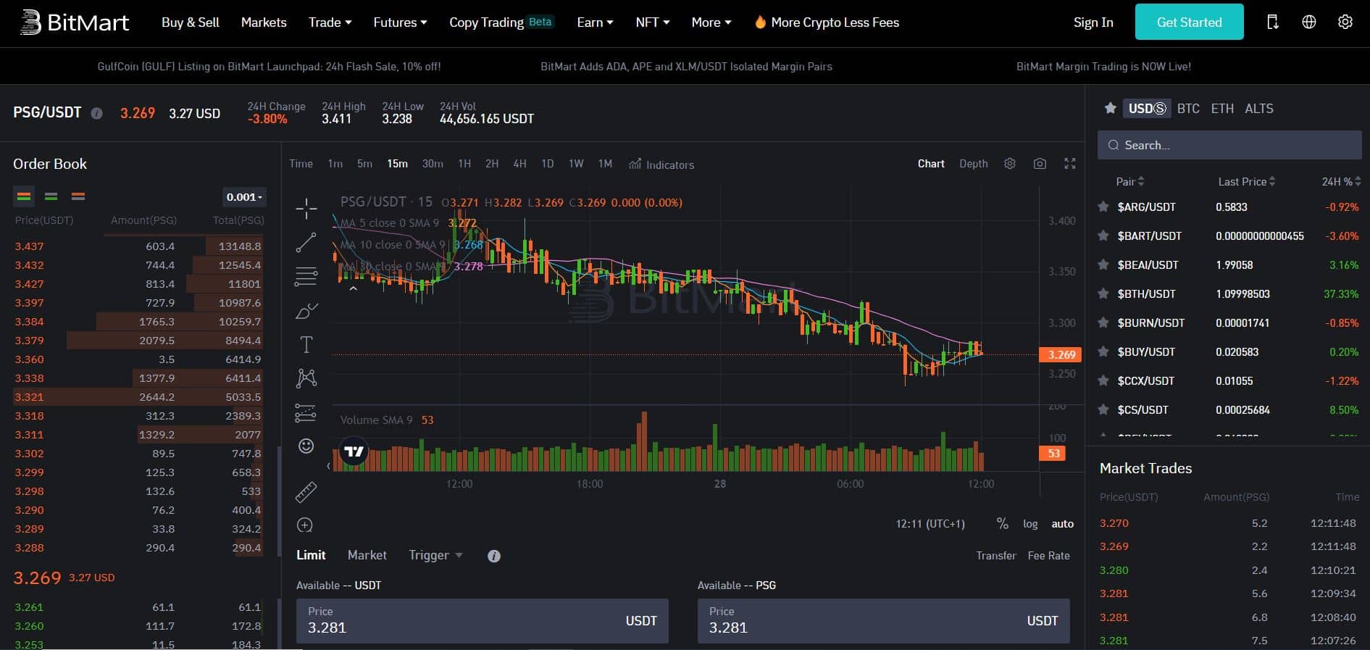Sort pairs by Last Price
The image size is (1370, 650).
(x=1246, y=181)
